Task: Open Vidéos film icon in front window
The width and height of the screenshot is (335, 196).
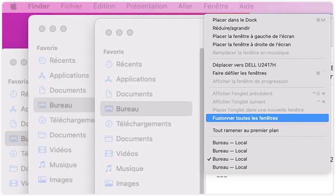Action: coord(109,153)
